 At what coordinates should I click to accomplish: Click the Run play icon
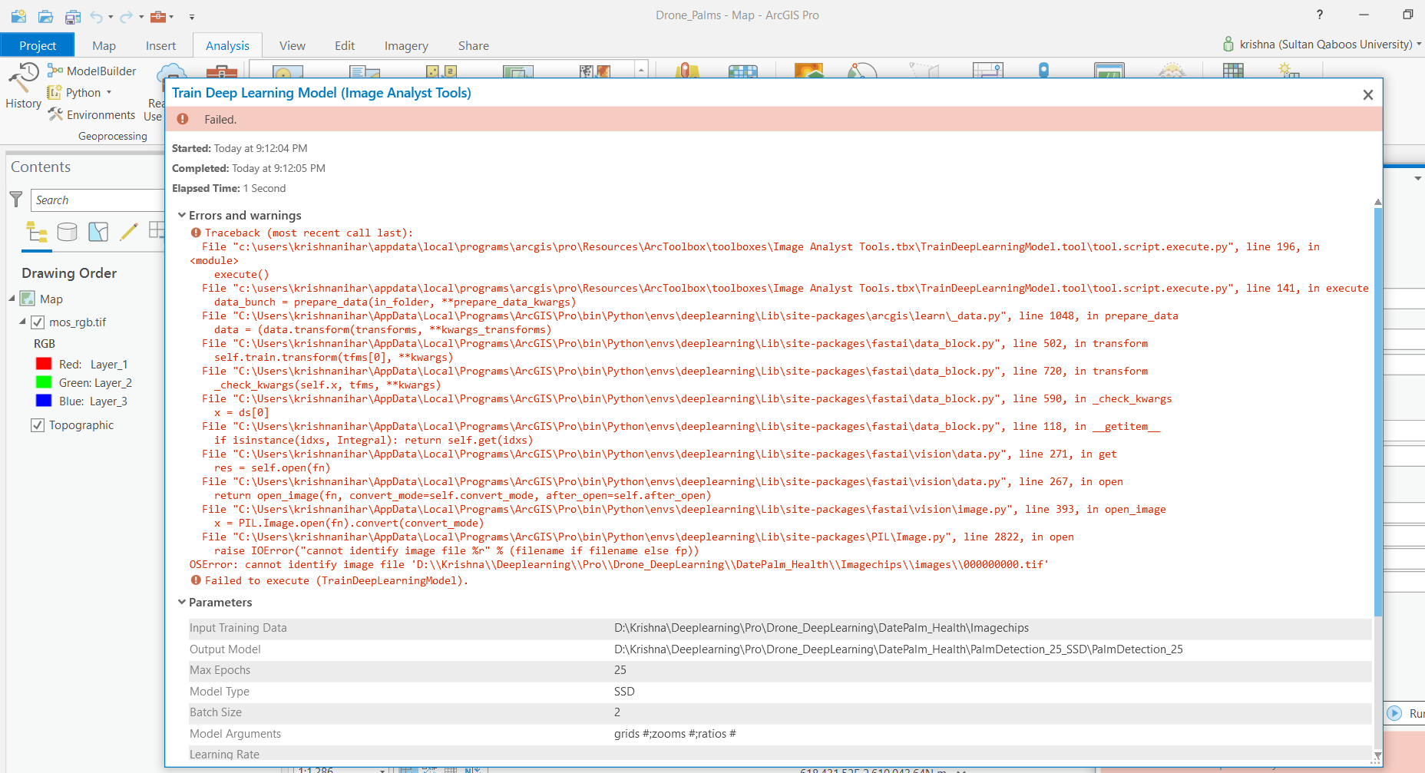1394,713
